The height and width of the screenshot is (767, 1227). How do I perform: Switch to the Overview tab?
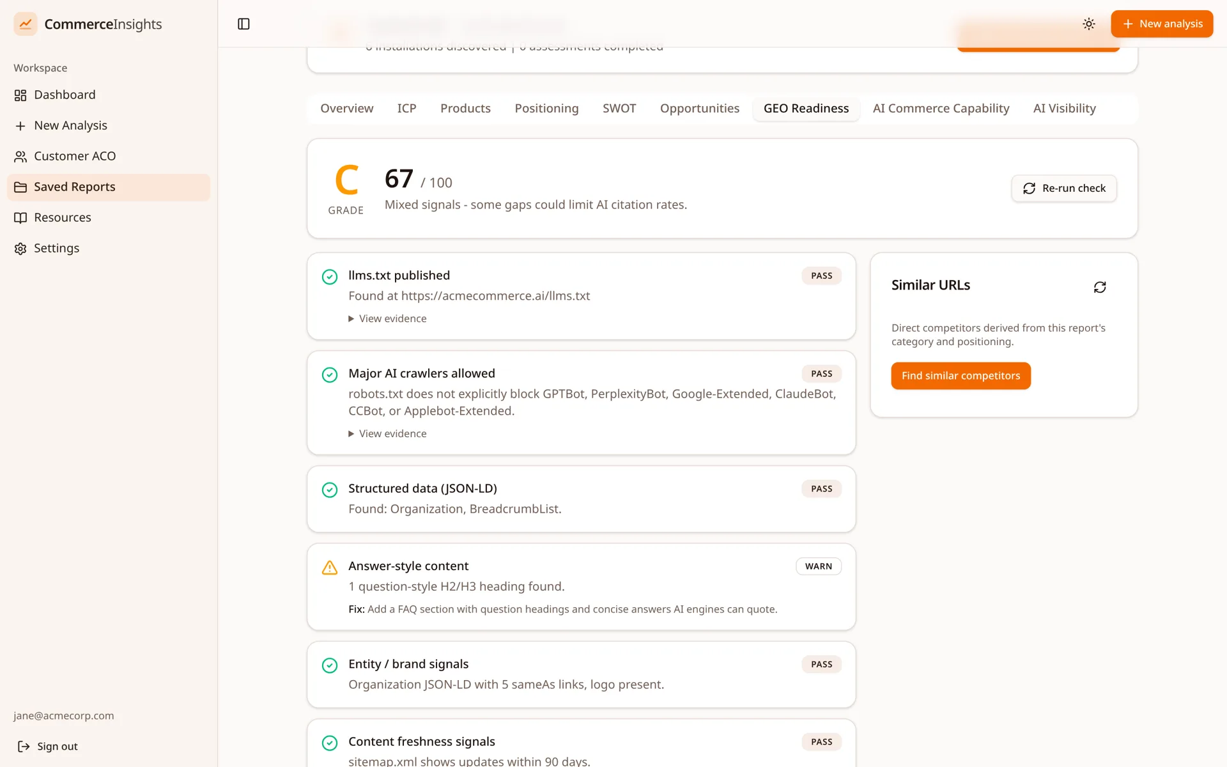tap(347, 109)
